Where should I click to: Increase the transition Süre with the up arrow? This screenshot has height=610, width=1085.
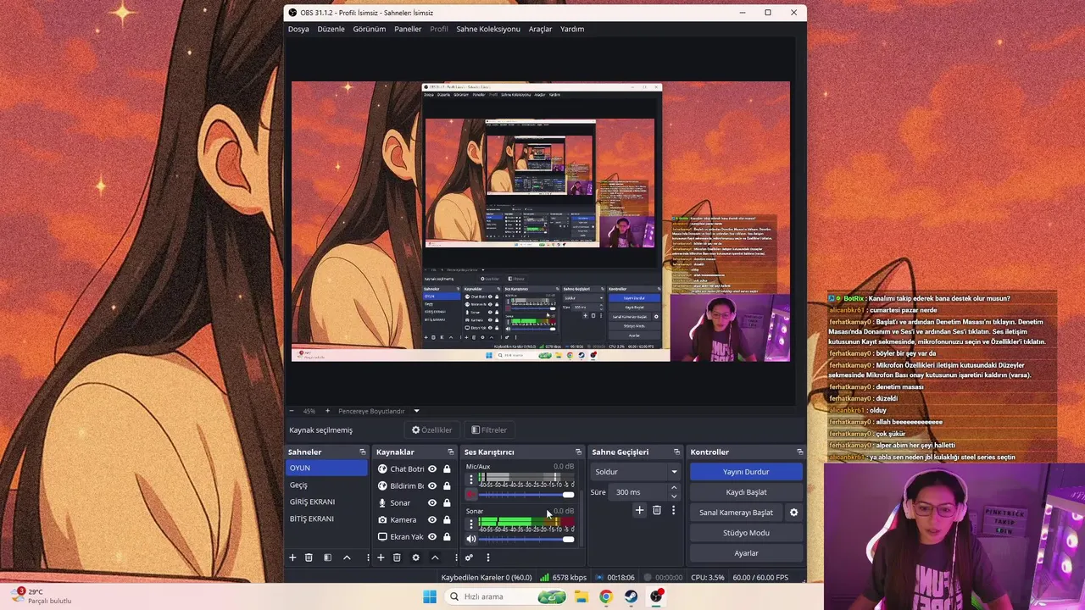pos(674,488)
